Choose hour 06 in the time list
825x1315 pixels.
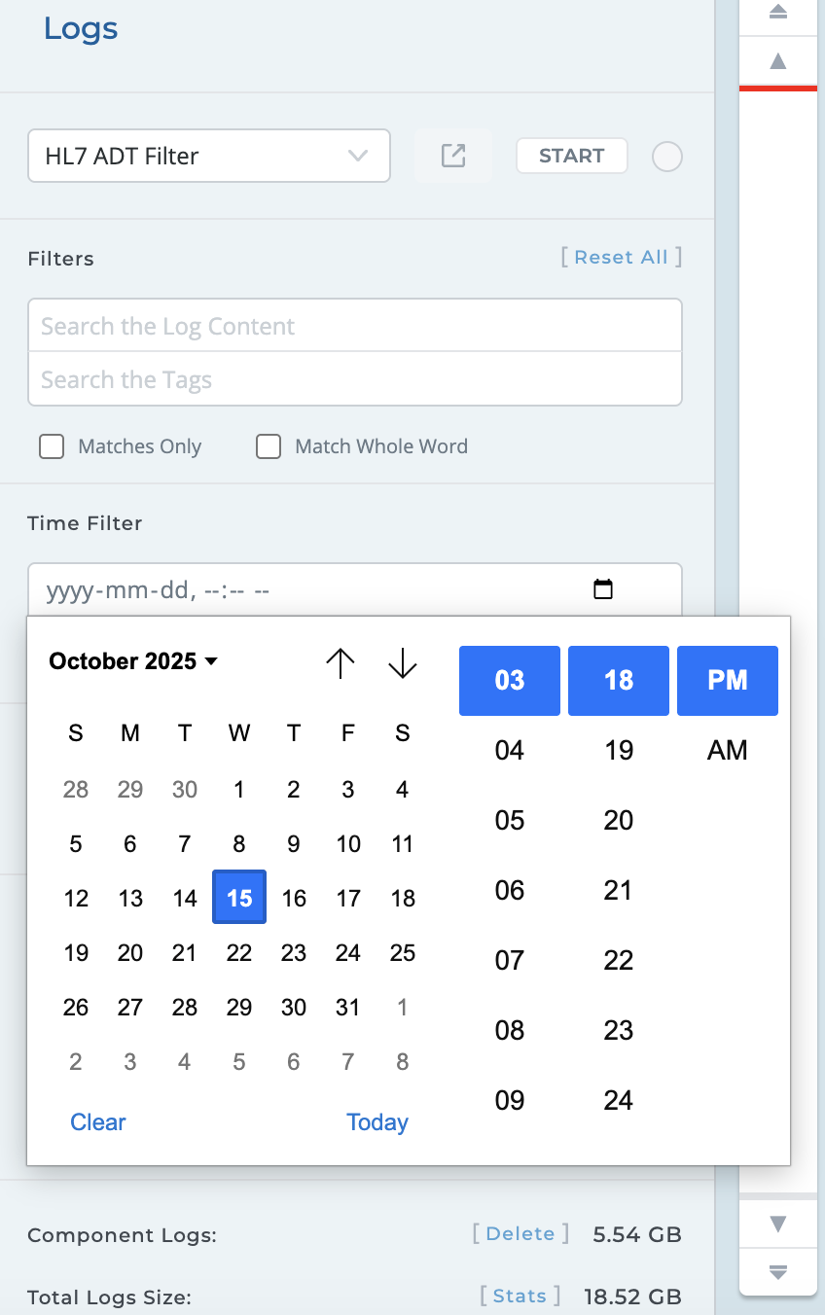click(510, 890)
